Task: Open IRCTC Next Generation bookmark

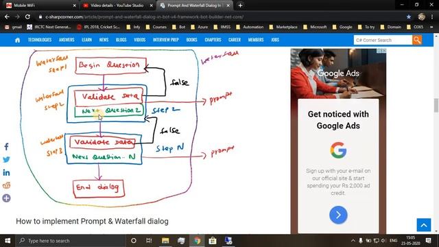Action: [49, 27]
